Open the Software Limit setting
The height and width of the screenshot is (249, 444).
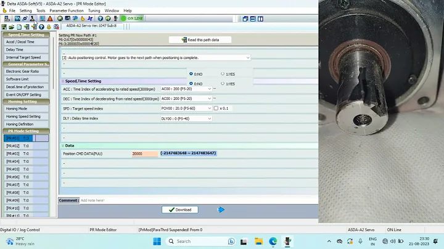click(x=27, y=80)
